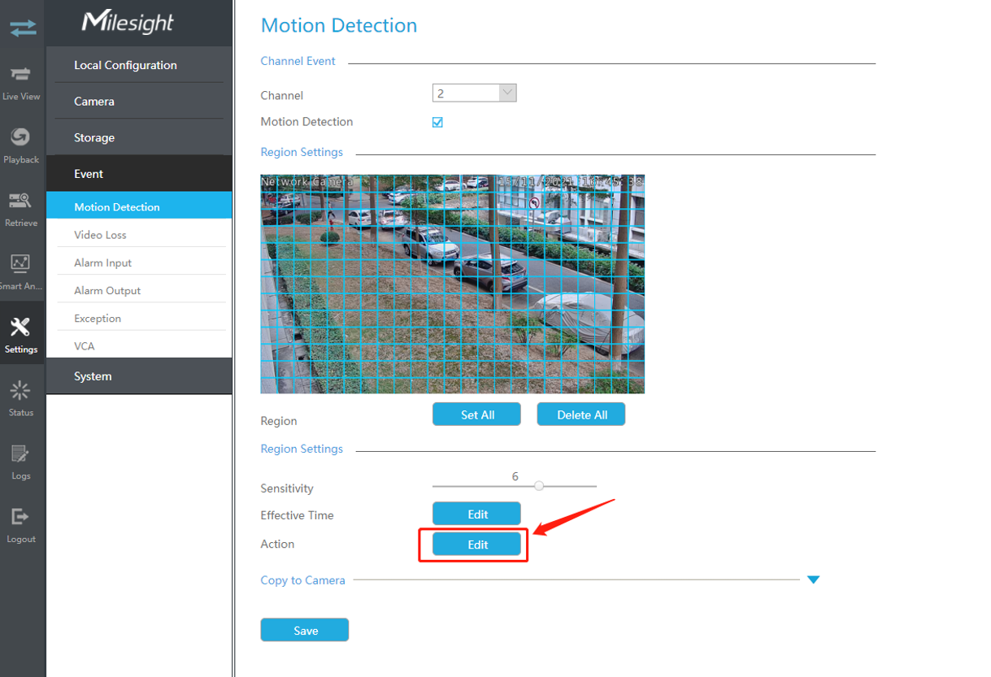Screen dimensions: 991x677
Task: Click the Sensitivity slider handle
Action: 539,486
